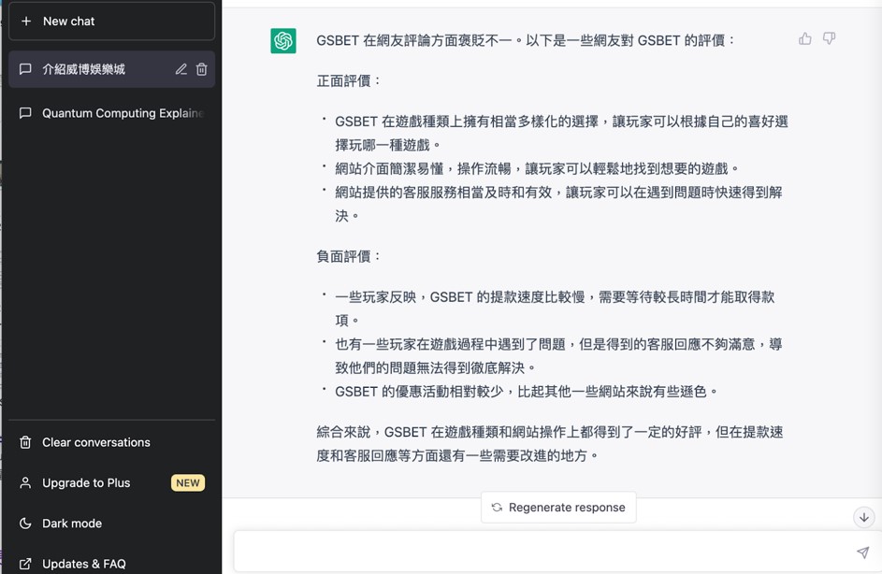
Task: Click the trash icon beside Clear conversations
Action: [25, 442]
